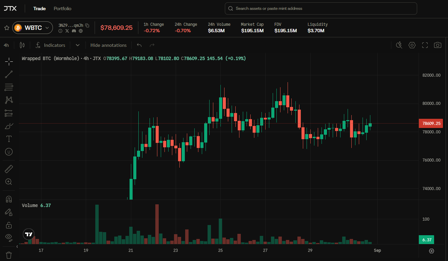Click the 82000.00 price axis label

click(431, 75)
